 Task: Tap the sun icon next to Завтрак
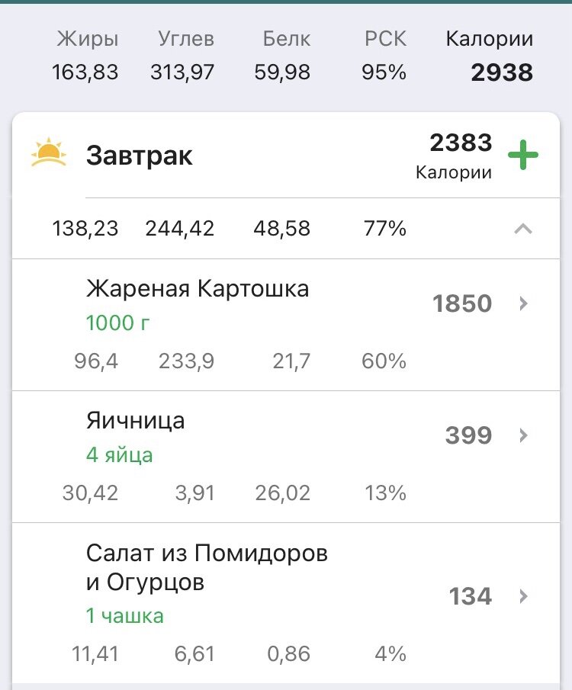pos(49,152)
